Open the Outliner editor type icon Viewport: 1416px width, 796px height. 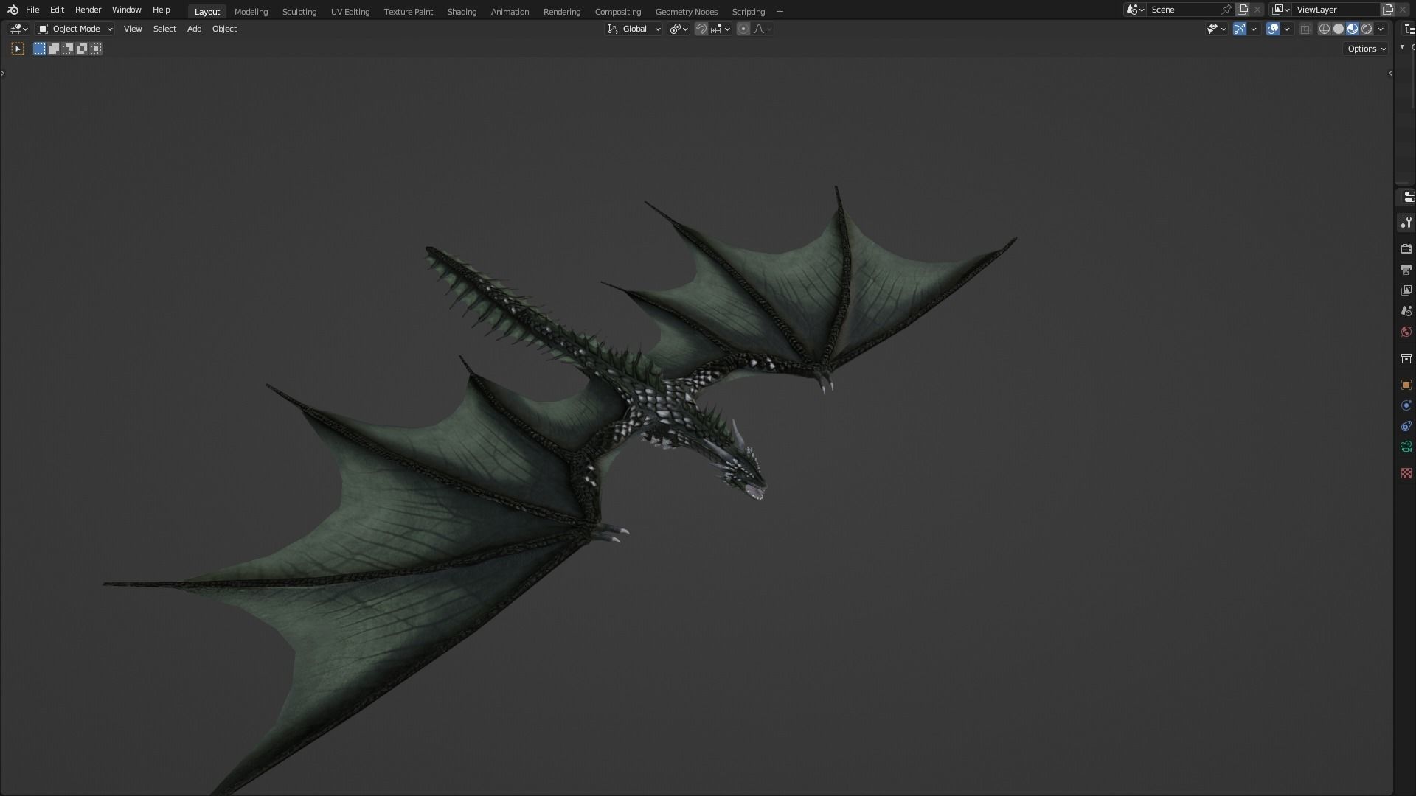1410,29
